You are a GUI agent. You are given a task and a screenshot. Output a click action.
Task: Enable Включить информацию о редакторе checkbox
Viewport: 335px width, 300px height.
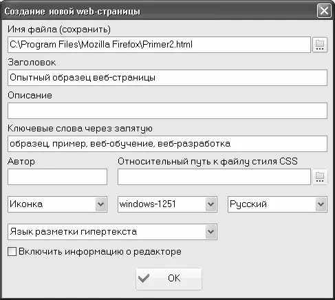[12, 251]
